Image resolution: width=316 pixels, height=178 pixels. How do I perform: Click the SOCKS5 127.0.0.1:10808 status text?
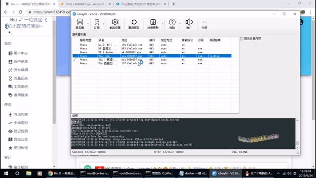pos(89,152)
